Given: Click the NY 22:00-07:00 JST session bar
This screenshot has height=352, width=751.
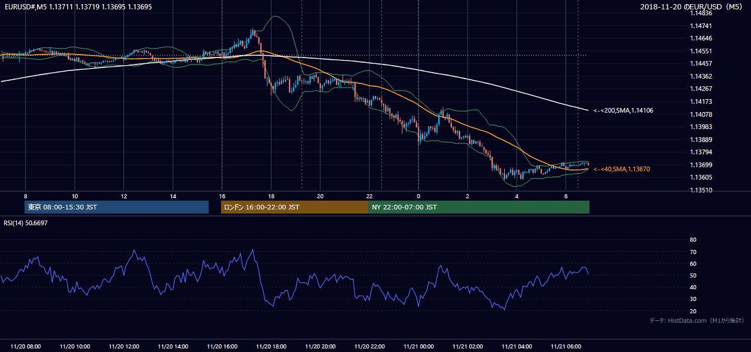Looking at the screenshot, I should pos(479,207).
